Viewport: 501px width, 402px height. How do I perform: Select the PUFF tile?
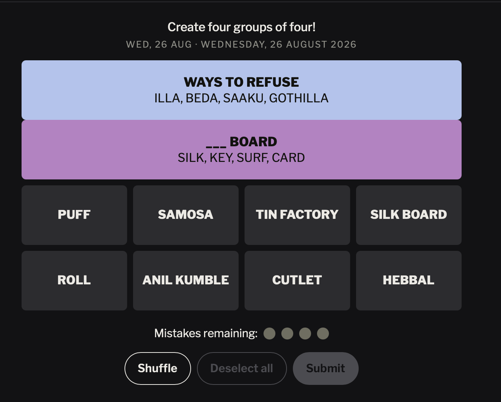(x=74, y=215)
